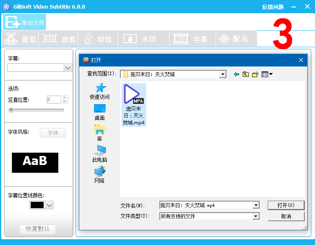Click the 反馈问题 feedback link
Image resolution: width=315 pixels, height=245 pixels.
tap(273, 7)
